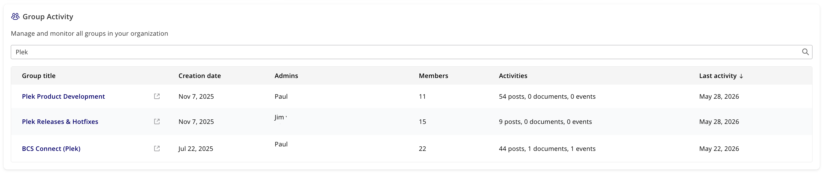Sort by Last activity column header
The width and height of the screenshot is (826, 174).
coord(718,76)
